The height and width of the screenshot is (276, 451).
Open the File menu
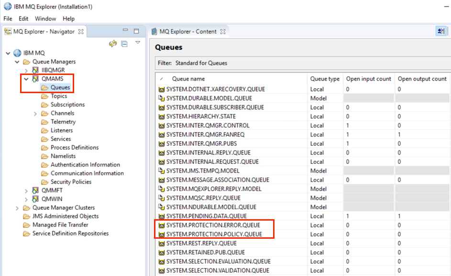(8, 19)
